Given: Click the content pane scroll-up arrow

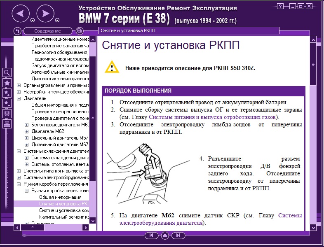Looking at the screenshot, I should click(x=313, y=40).
